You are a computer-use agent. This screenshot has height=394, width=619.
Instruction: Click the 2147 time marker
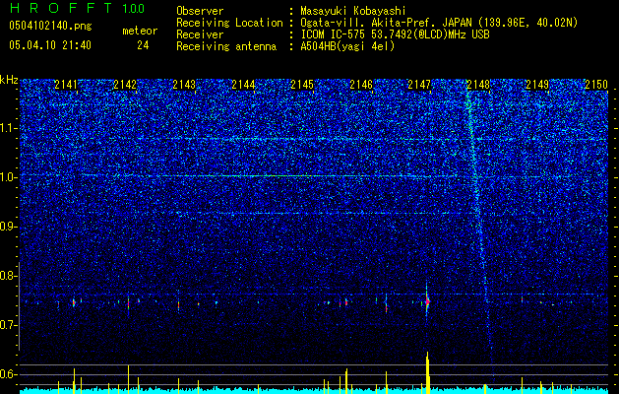point(419,85)
